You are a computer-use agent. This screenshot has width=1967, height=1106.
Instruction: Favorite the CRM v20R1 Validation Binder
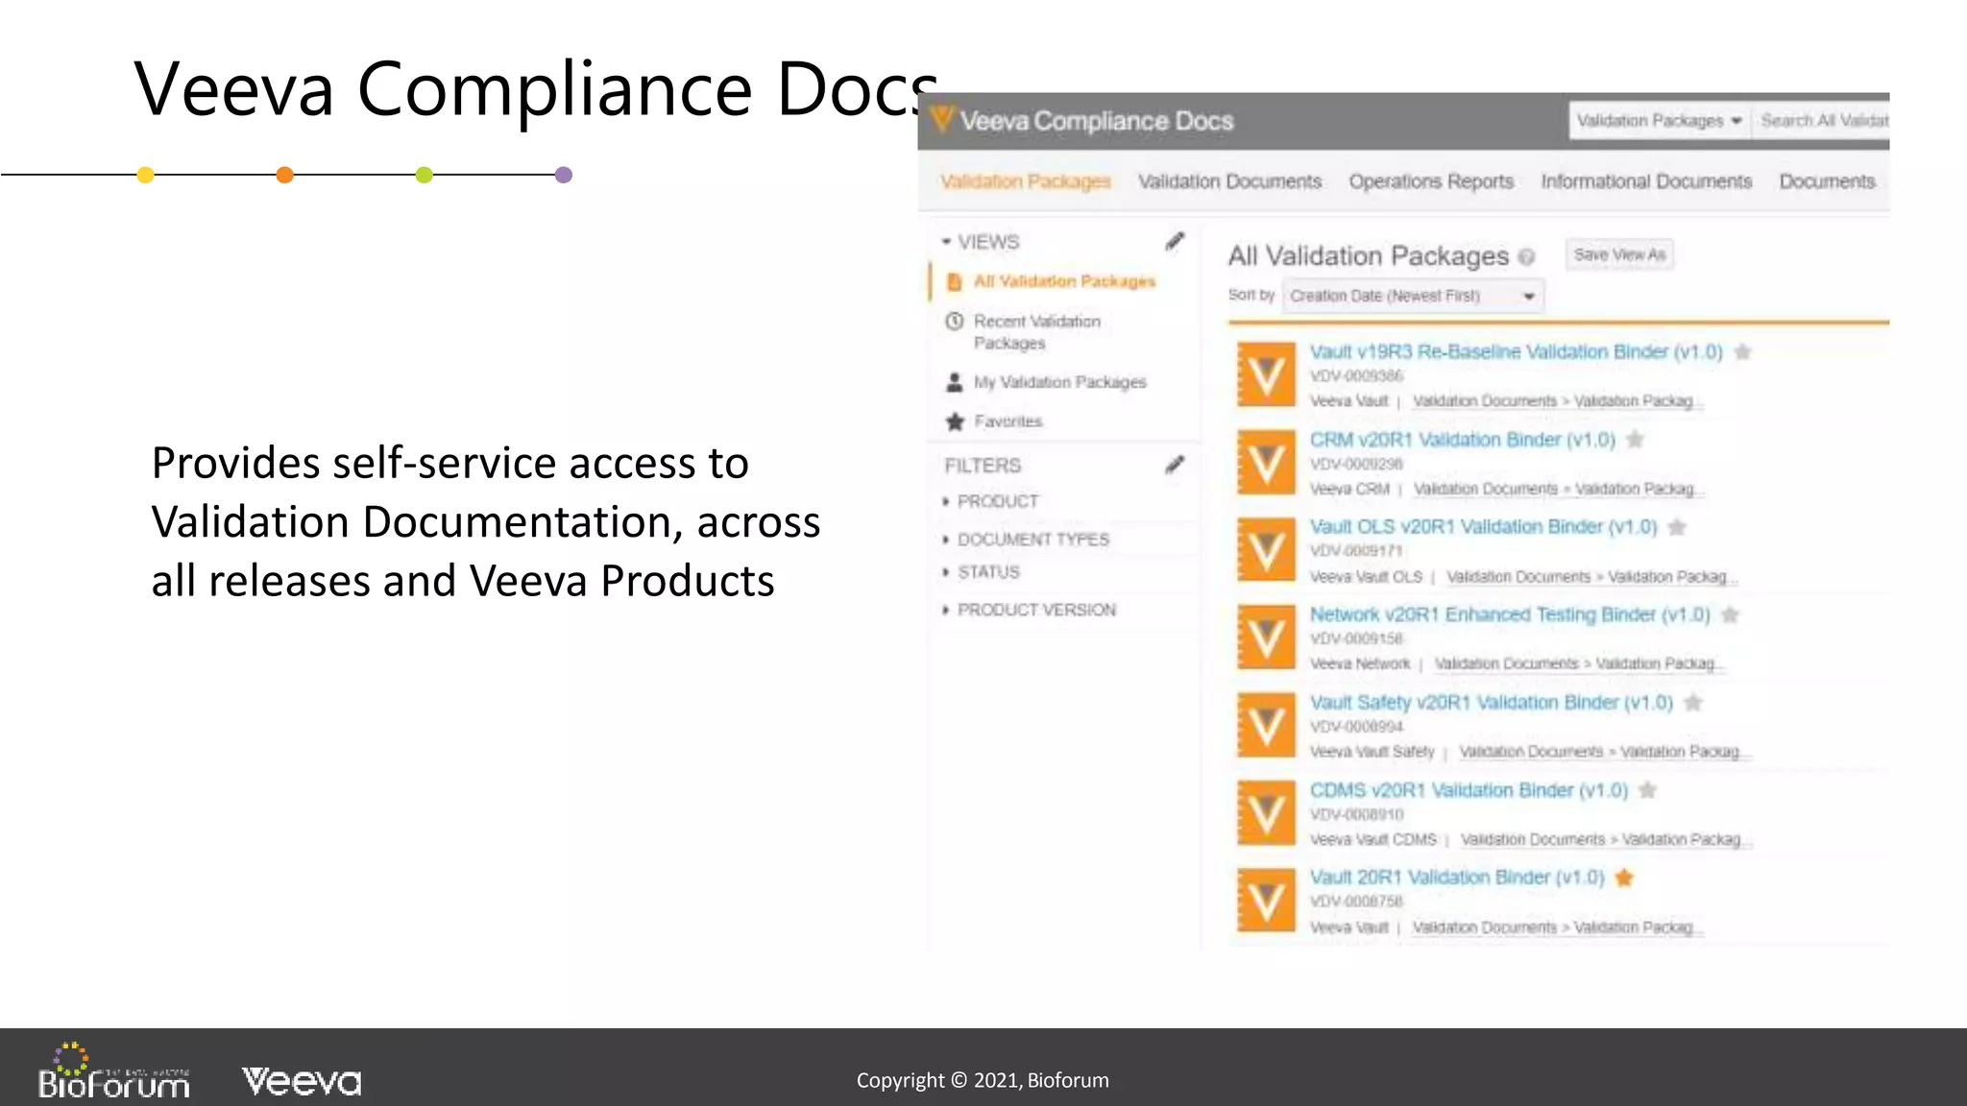(1636, 440)
